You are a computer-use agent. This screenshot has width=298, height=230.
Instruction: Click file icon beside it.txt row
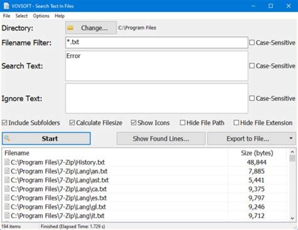[x=7, y=216]
